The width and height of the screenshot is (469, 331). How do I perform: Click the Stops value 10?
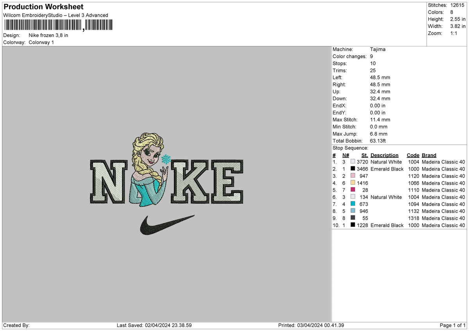tap(373, 63)
